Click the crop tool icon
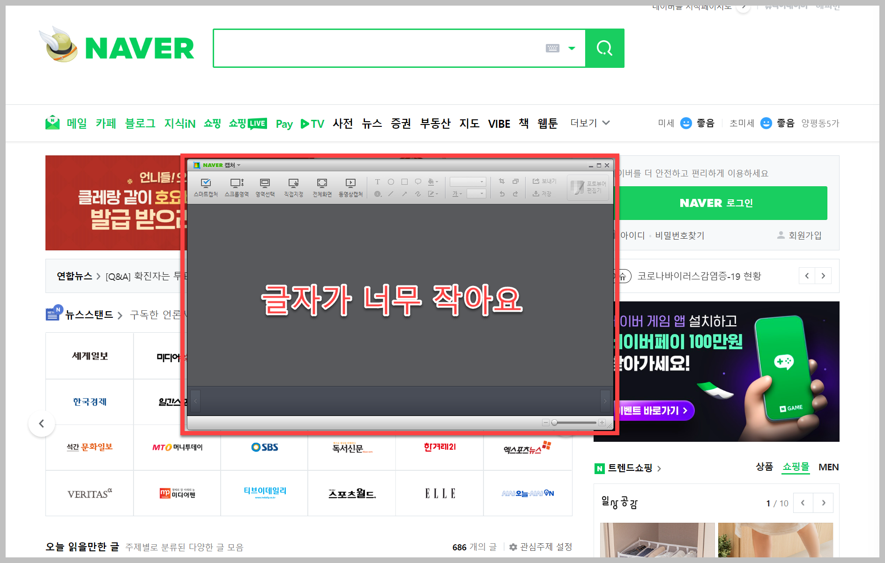Screen dimensions: 885x563 click(x=502, y=181)
